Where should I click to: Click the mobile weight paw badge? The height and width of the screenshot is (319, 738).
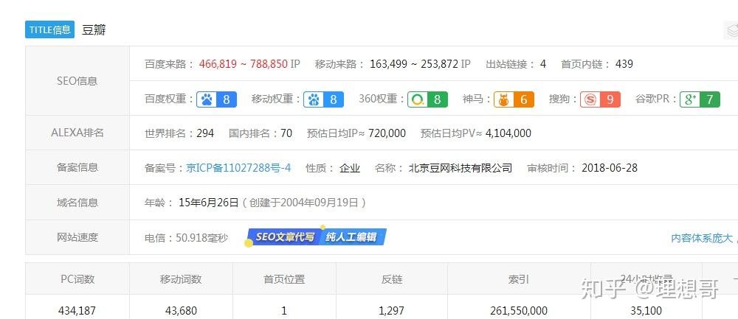323,99
